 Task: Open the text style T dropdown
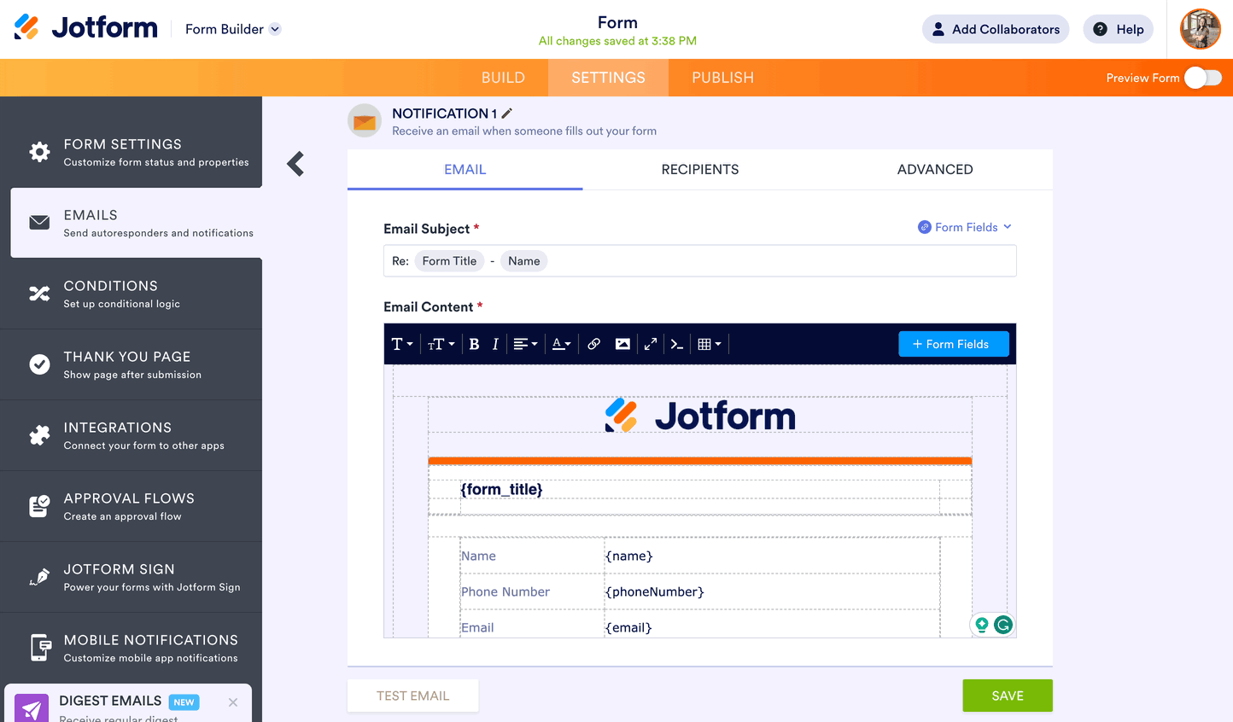coord(401,344)
